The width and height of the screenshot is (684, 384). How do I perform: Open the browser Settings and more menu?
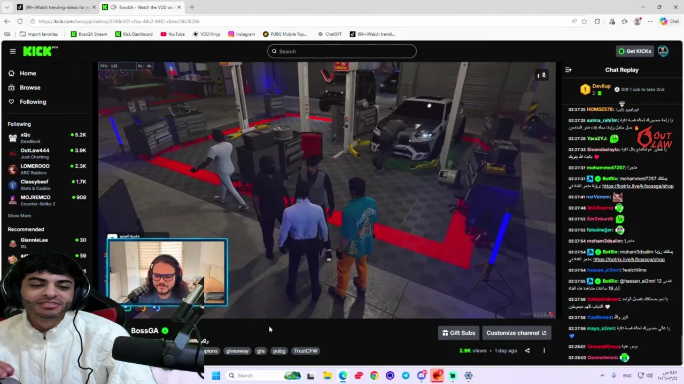(650, 21)
